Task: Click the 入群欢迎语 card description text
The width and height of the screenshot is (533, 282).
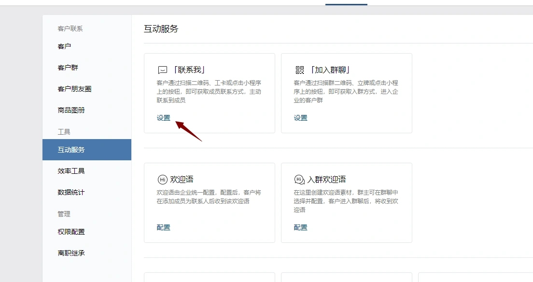Action: [346, 201]
